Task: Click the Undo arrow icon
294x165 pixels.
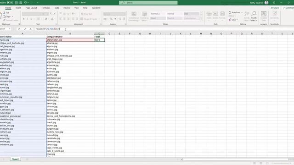Action: click(25, 3)
